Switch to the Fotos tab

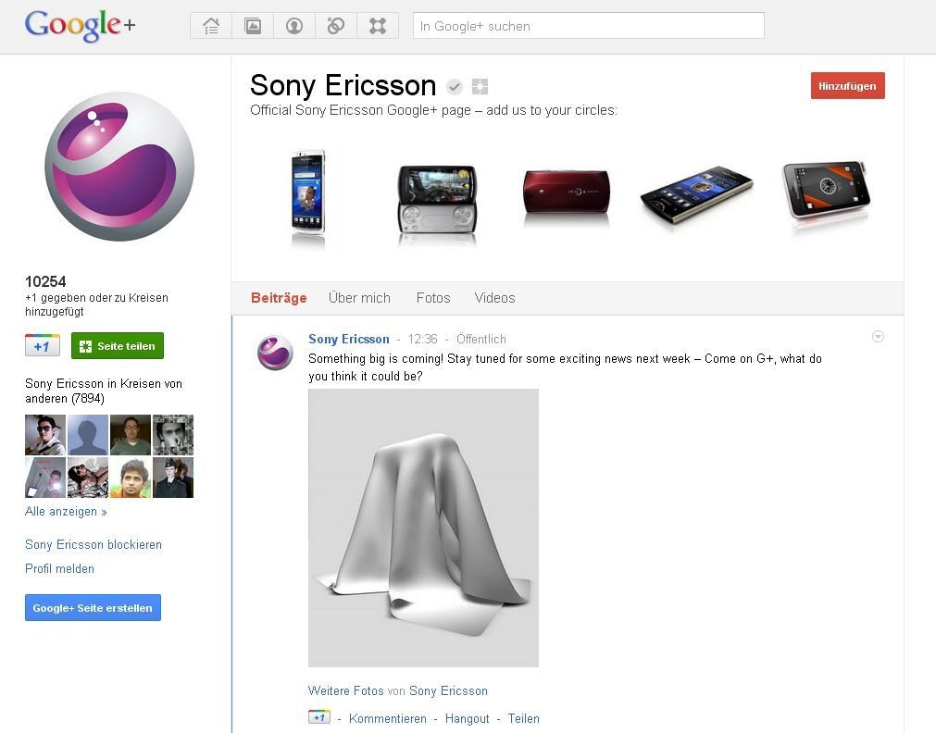(433, 298)
